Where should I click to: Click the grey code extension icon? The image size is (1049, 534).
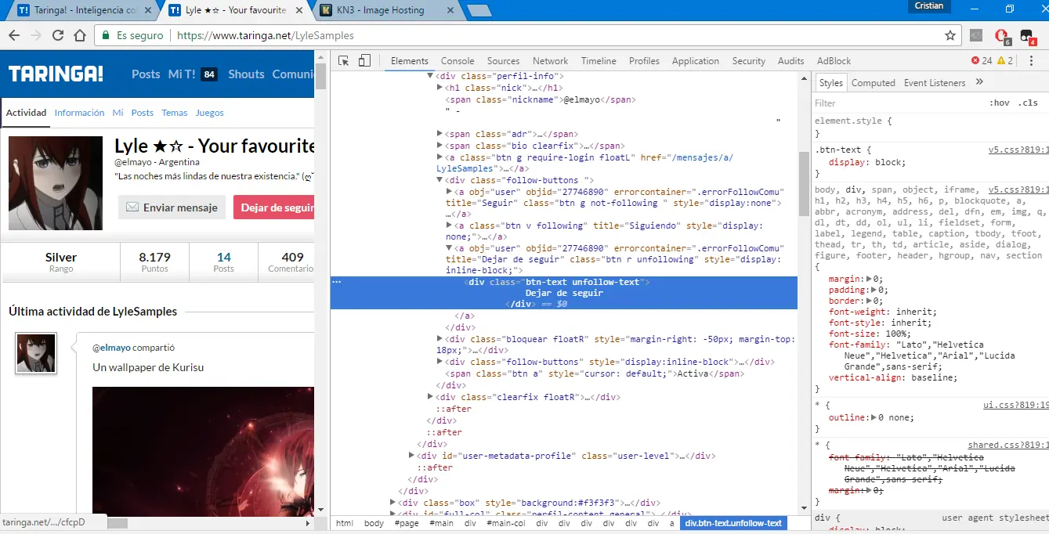976,35
